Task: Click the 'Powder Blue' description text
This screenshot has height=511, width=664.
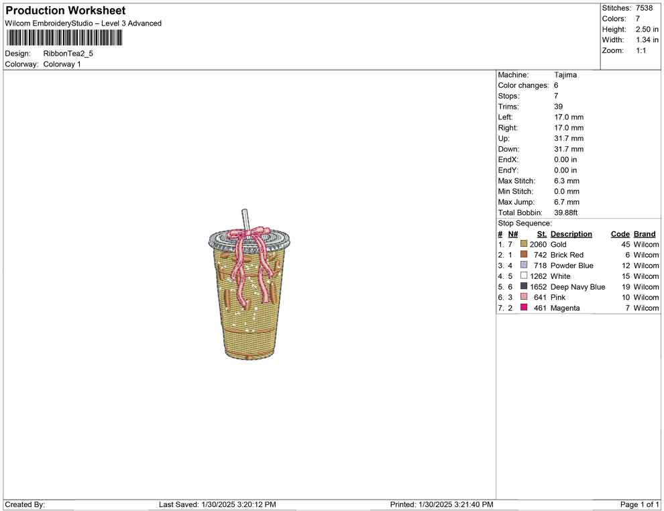Action: [x=571, y=266]
